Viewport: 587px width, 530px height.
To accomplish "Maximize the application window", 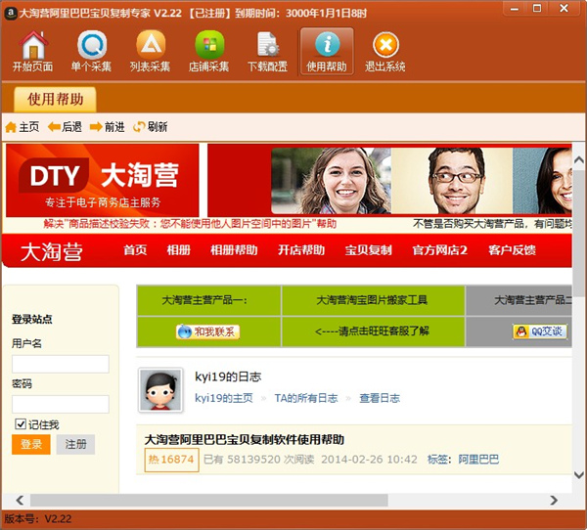I will point(537,9).
